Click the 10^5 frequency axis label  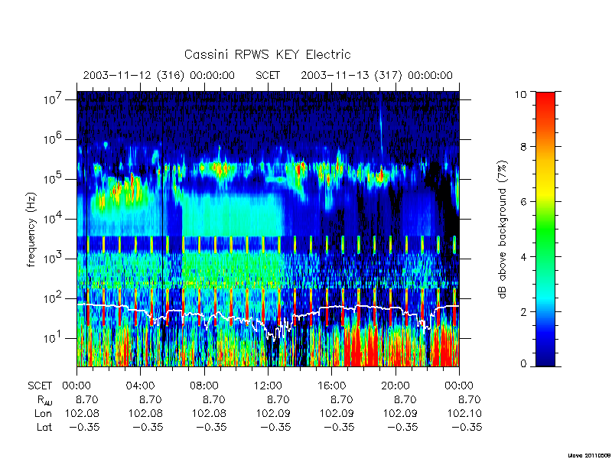[x=52, y=177]
